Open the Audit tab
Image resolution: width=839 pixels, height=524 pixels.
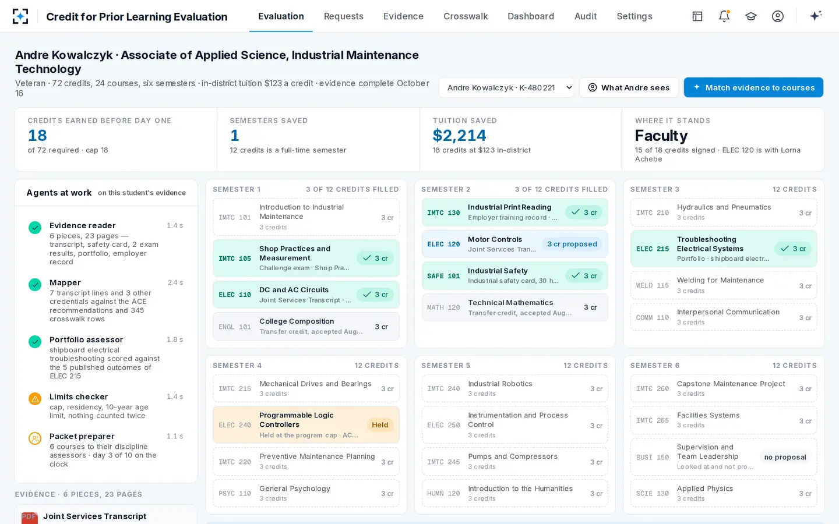[586, 16]
